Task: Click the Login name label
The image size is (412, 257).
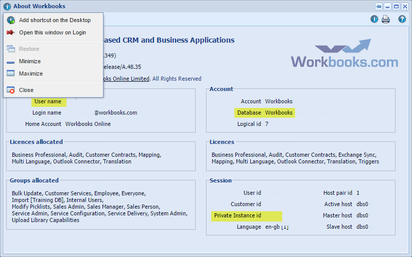Action: pos(47,113)
